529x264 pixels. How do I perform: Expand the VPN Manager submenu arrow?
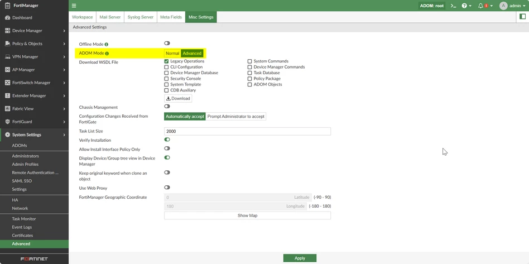(64, 57)
